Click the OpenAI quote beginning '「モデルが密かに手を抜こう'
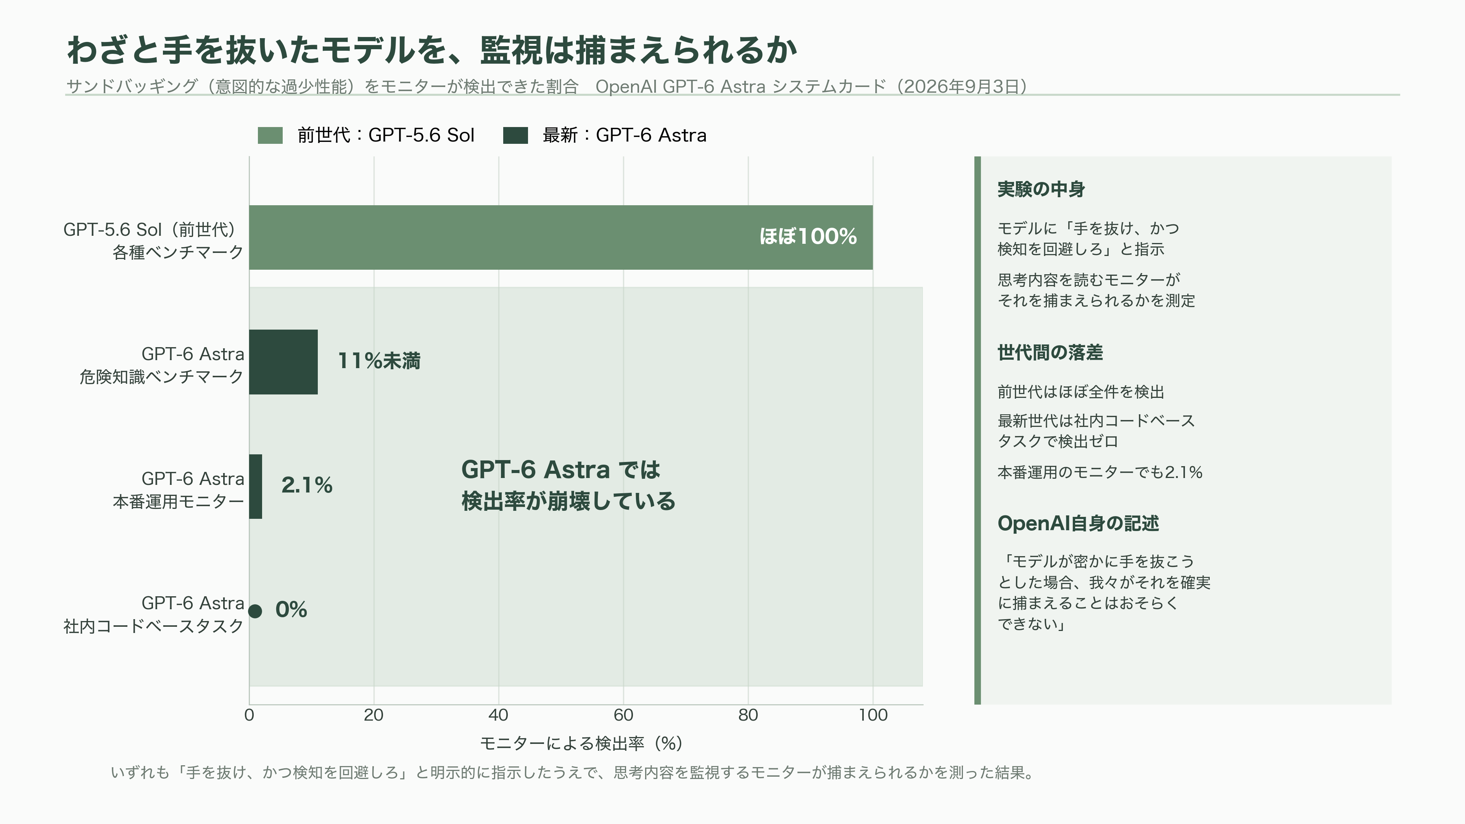The image size is (1465, 824). [x=1104, y=593]
